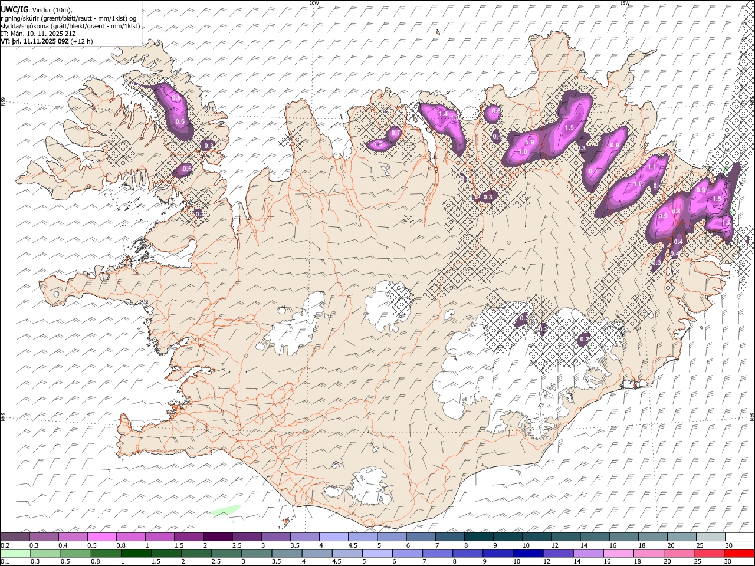755x566 pixels.
Task: Click the 'UWC/IG: Vindur (10m)' title line
Action: pos(36,10)
